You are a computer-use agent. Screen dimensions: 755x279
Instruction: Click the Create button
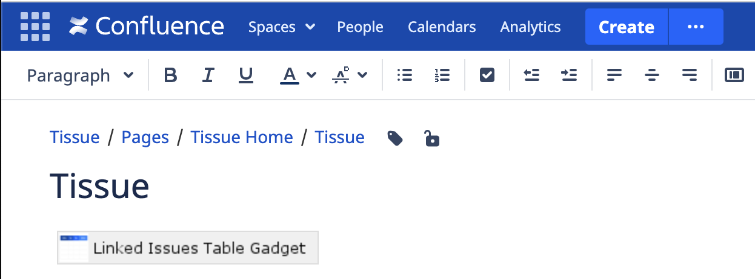pos(626,27)
